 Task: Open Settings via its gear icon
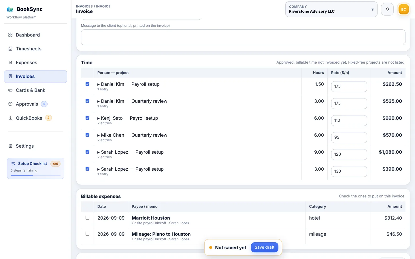[10, 146]
